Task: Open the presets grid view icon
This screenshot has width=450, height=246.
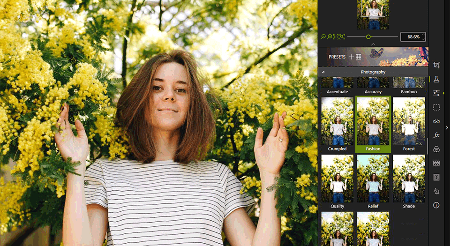Action: (359, 57)
